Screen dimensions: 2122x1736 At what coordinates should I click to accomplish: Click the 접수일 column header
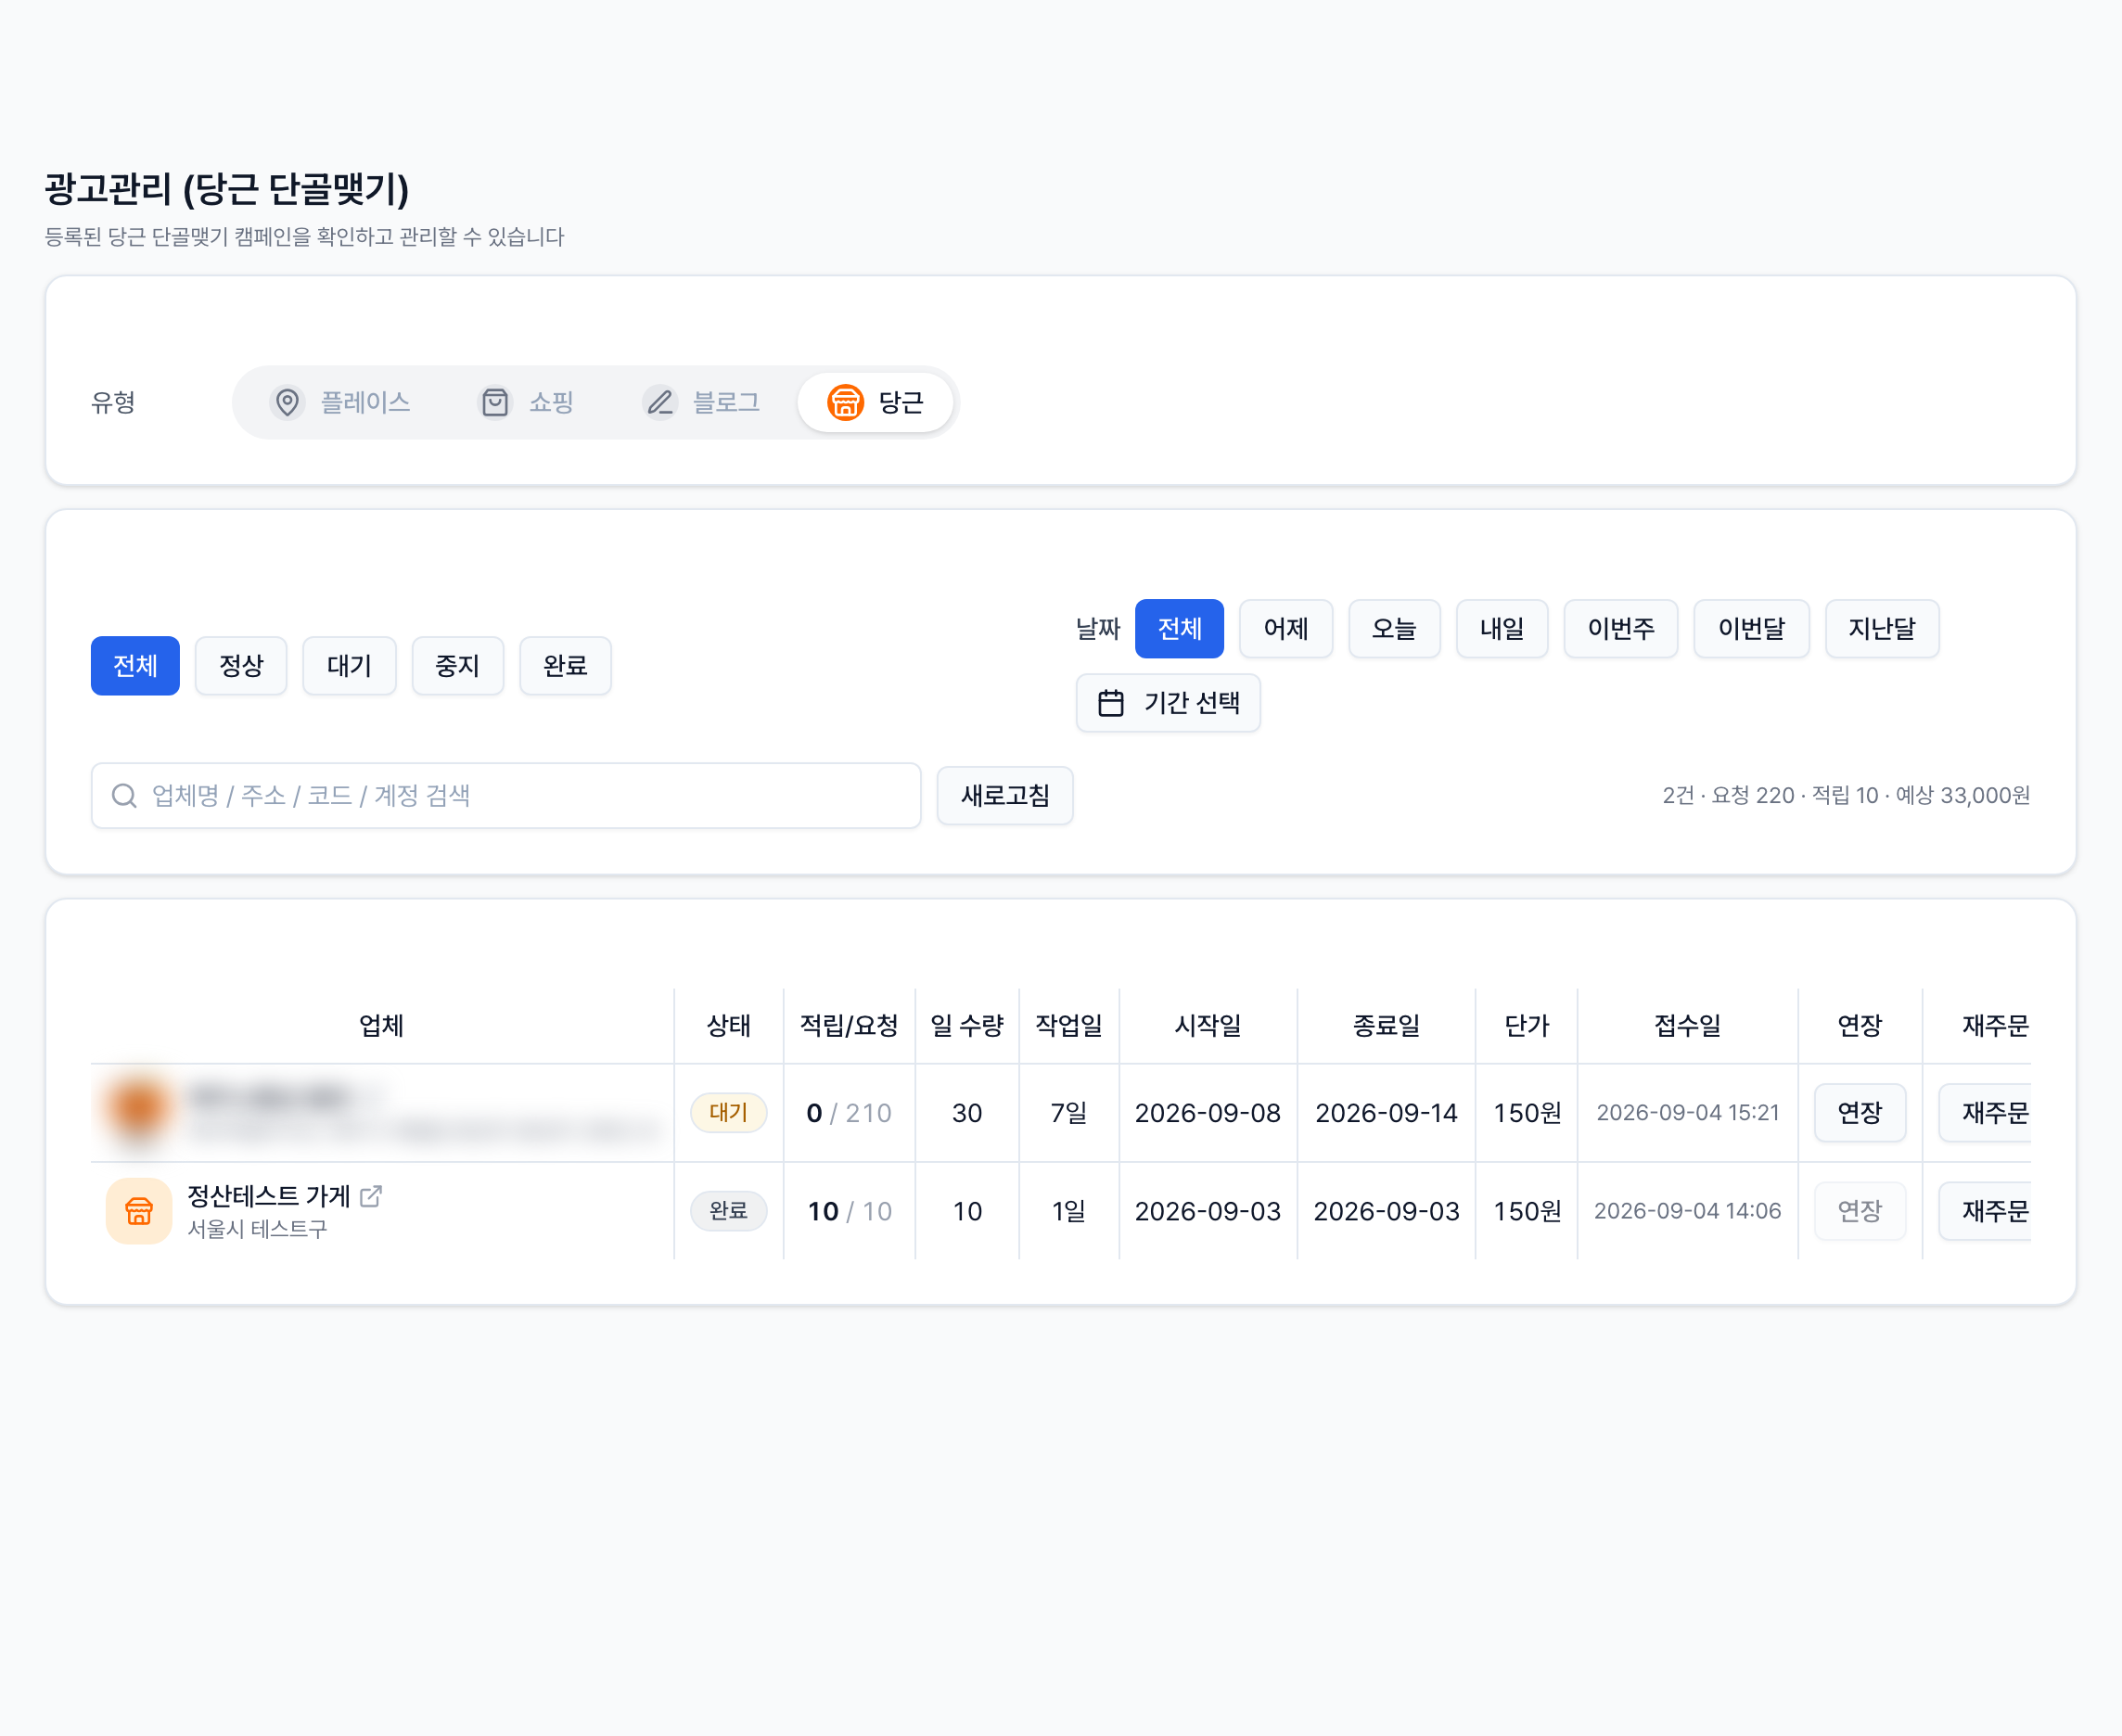click(x=1688, y=1026)
